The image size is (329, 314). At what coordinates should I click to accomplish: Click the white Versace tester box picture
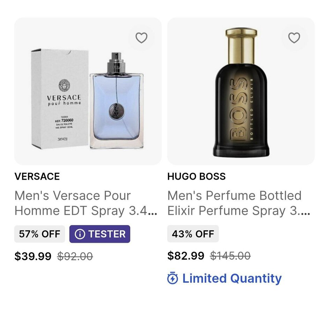[60, 99]
